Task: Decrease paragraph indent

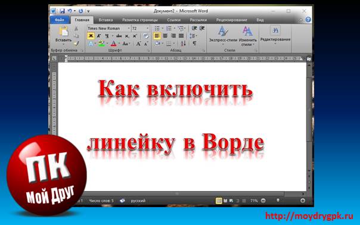Action: (194, 28)
